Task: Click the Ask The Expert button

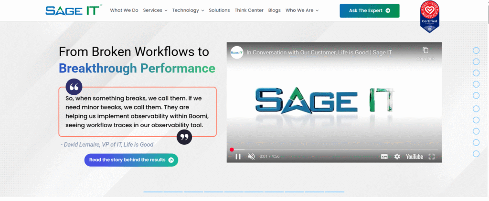Action: click(369, 10)
